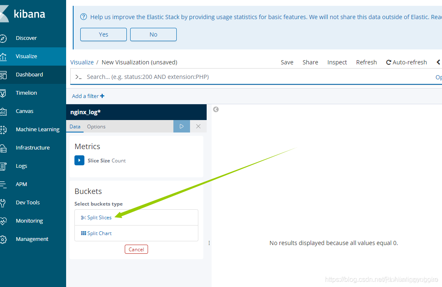Viewport: 442px width, 287px height.
Task: Select Split Slices bucket type
Action: [x=136, y=218]
